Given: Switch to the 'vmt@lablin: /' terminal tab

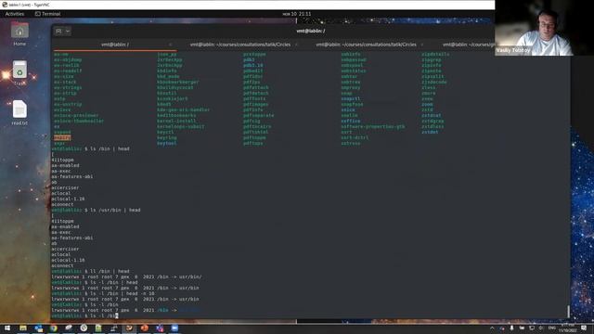Looking at the screenshot, I should [115, 45].
